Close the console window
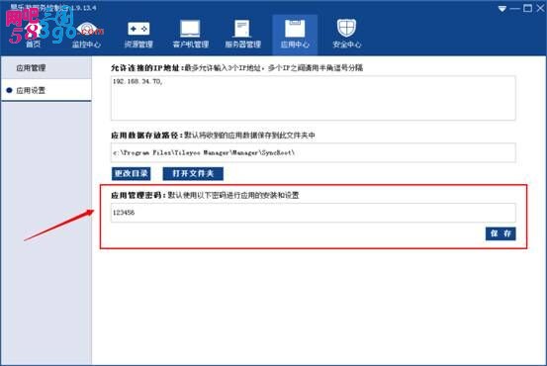 point(540,8)
